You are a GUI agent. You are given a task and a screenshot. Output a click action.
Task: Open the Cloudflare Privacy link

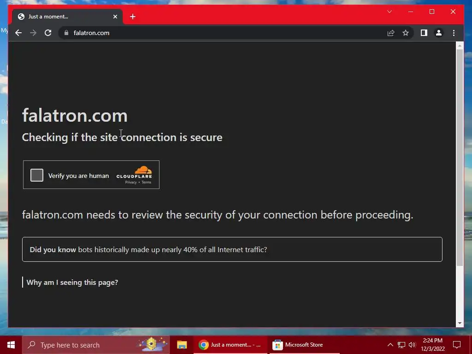coord(131,183)
